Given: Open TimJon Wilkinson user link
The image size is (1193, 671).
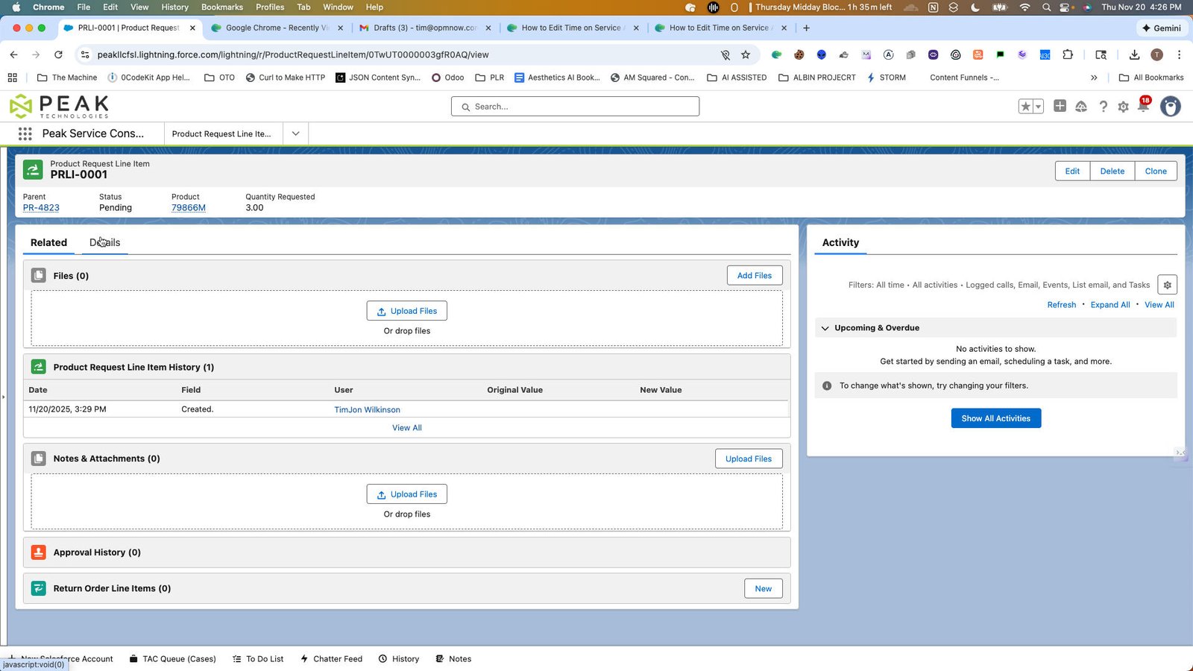Looking at the screenshot, I should (x=367, y=409).
